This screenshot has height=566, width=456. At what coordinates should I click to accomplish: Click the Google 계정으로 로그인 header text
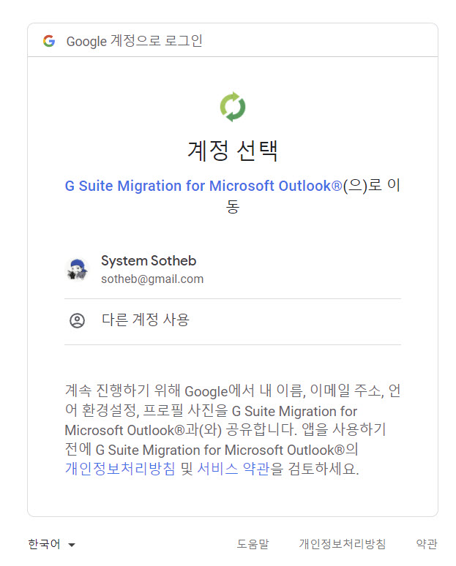(135, 41)
